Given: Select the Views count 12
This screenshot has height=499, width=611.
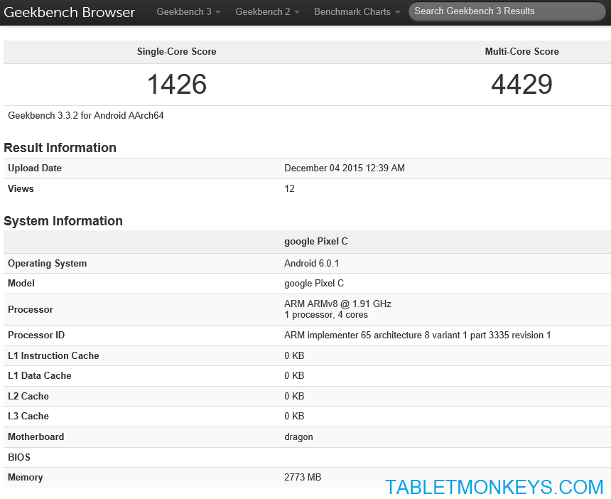Looking at the screenshot, I should click(x=289, y=188).
